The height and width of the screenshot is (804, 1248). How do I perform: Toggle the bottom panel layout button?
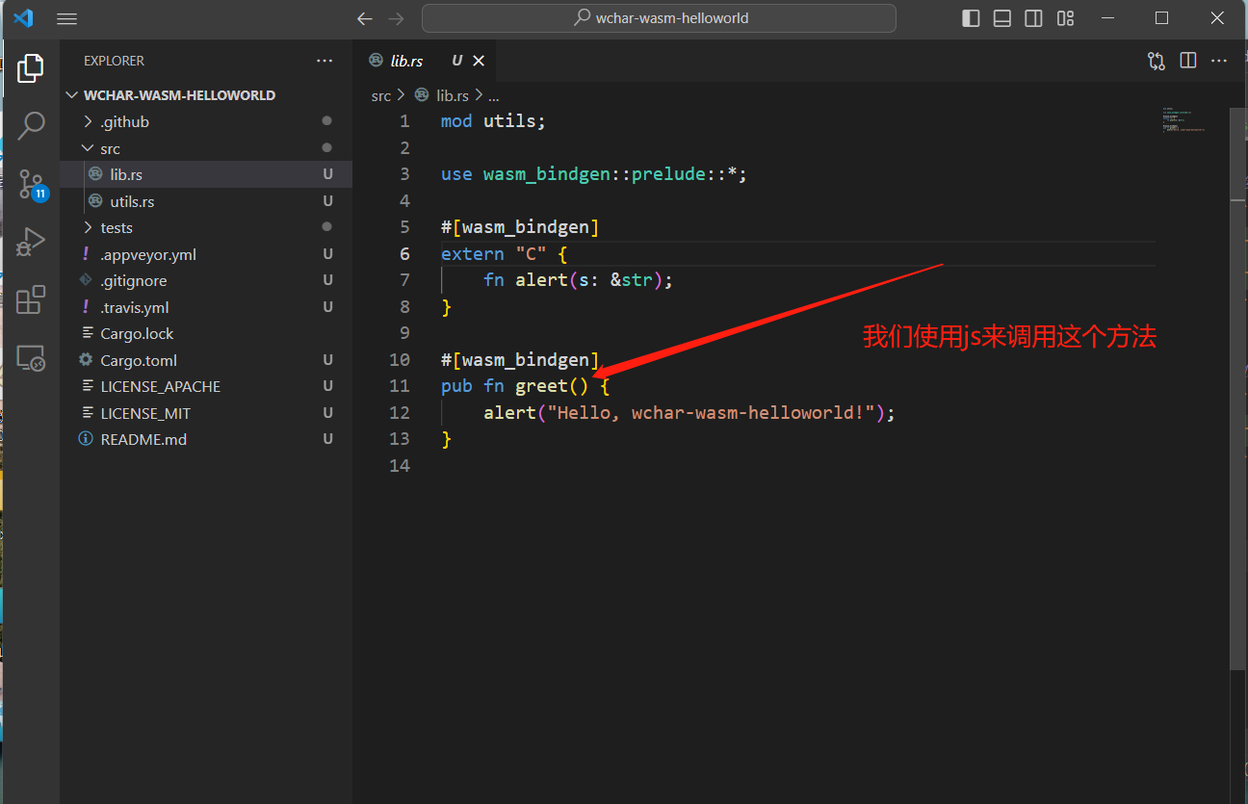point(1002,18)
